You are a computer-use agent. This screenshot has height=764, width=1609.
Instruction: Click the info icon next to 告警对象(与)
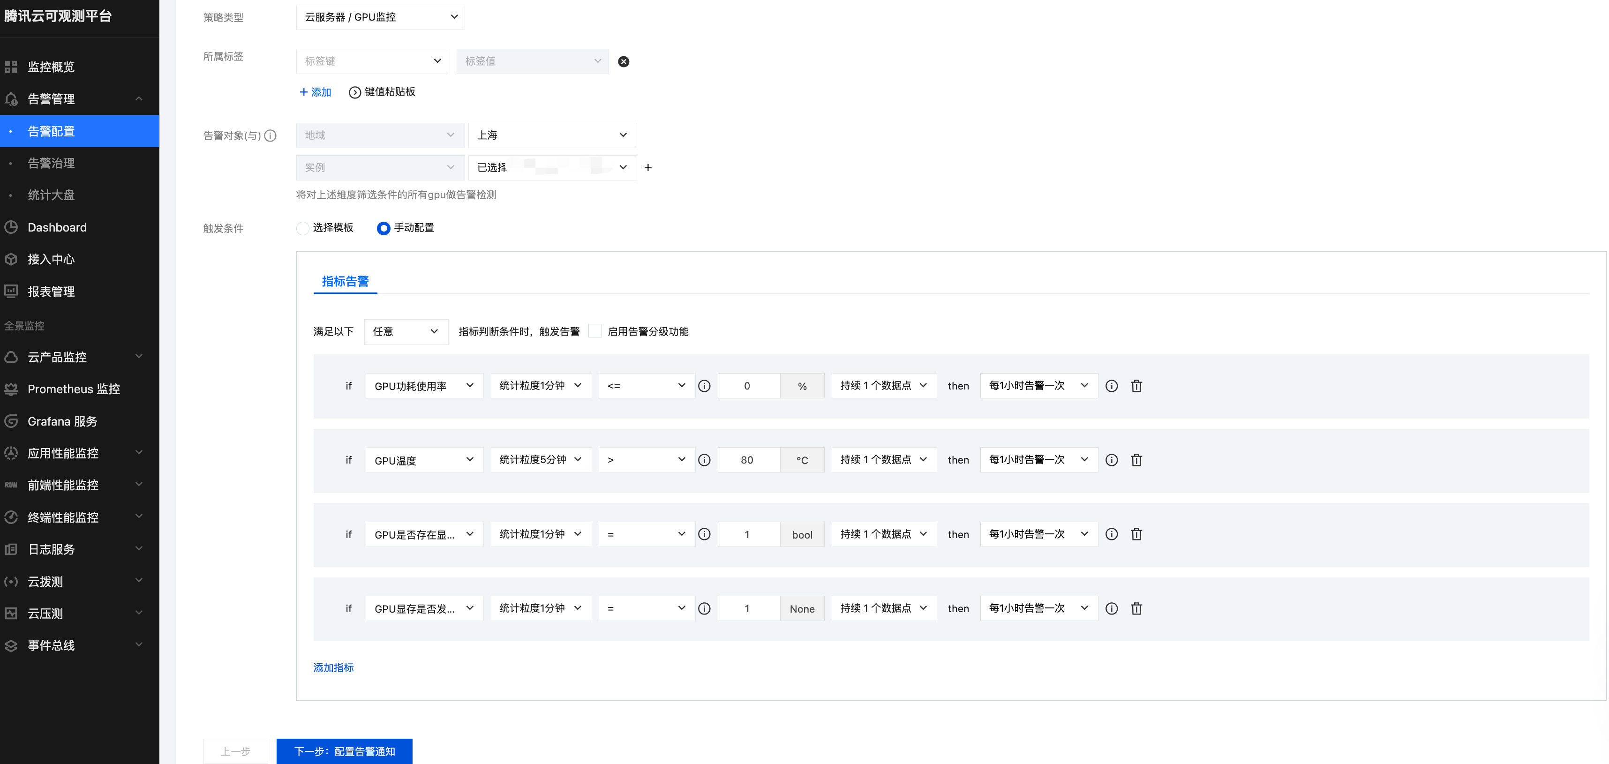[270, 135]
